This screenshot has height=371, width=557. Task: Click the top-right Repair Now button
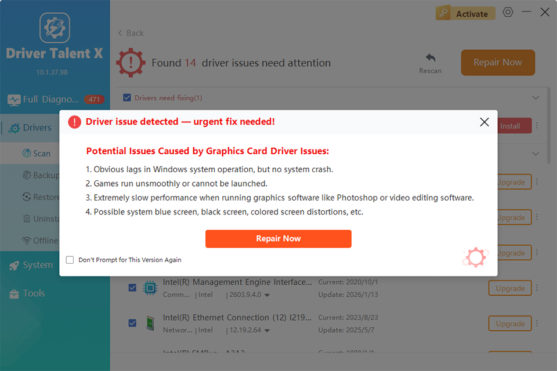[x=498, y=63]
